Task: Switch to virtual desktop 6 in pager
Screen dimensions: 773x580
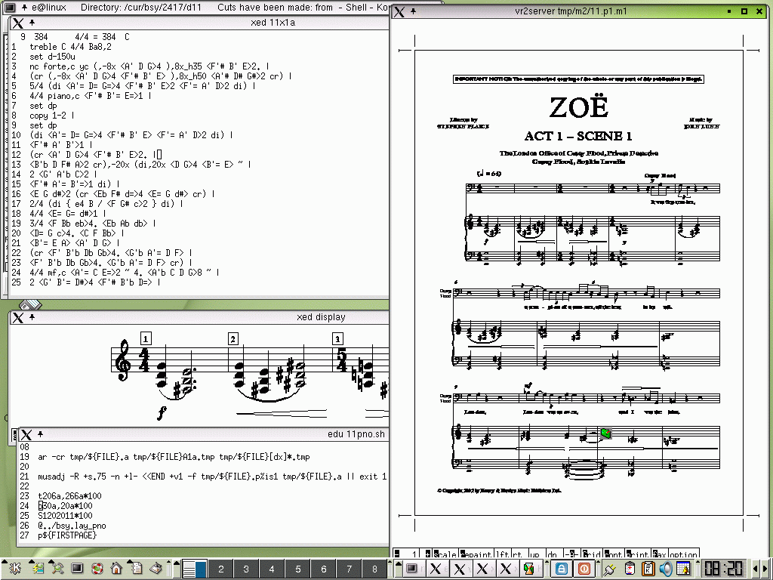Action: [323, 569]
